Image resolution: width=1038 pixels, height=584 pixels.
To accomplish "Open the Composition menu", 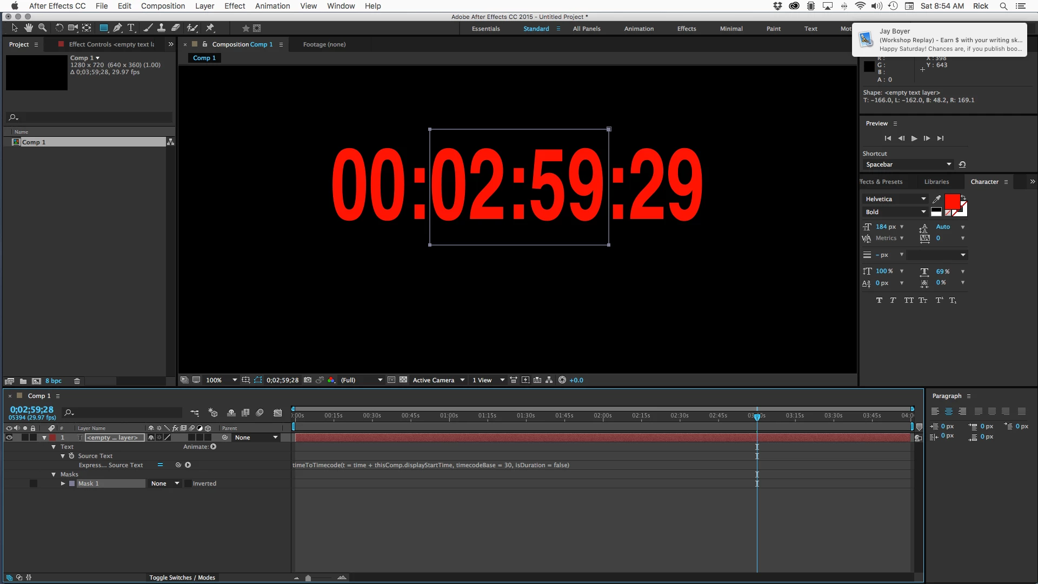I will point(163,6).
